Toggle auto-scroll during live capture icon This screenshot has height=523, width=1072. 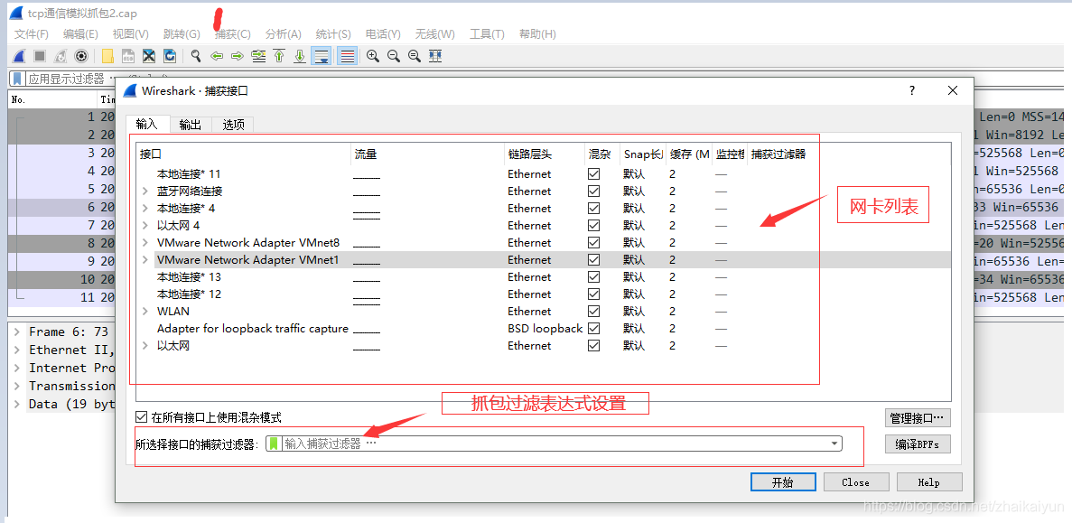pyautogui.click(x=321, y=56)
